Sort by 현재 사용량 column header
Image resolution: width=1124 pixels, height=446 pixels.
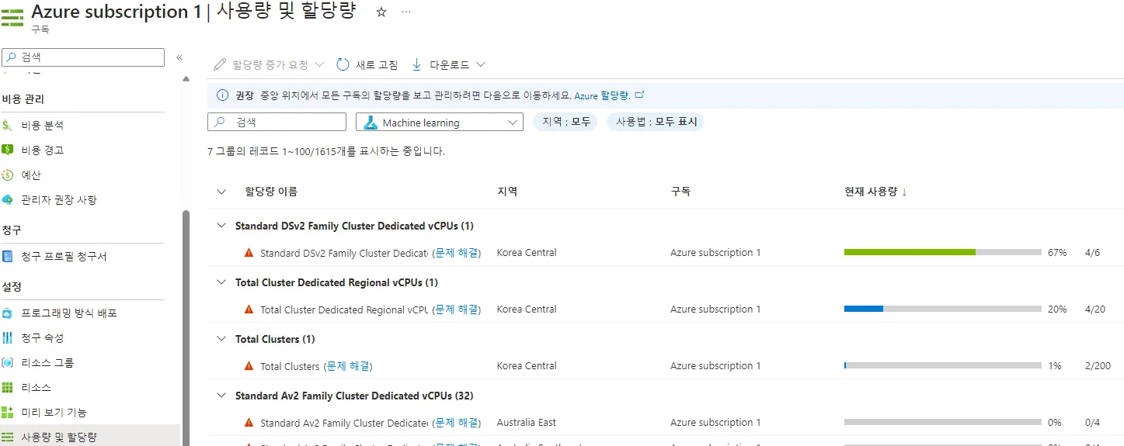875,192
